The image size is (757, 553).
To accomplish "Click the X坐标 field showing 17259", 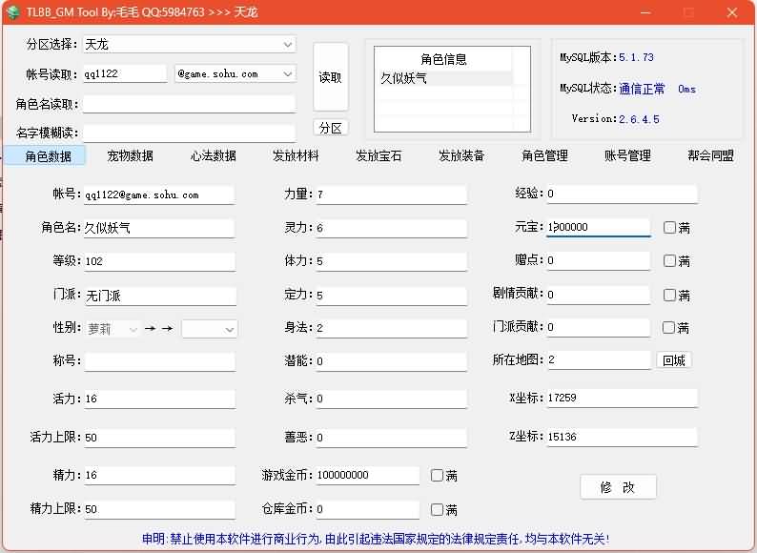I will pos(623,398).
